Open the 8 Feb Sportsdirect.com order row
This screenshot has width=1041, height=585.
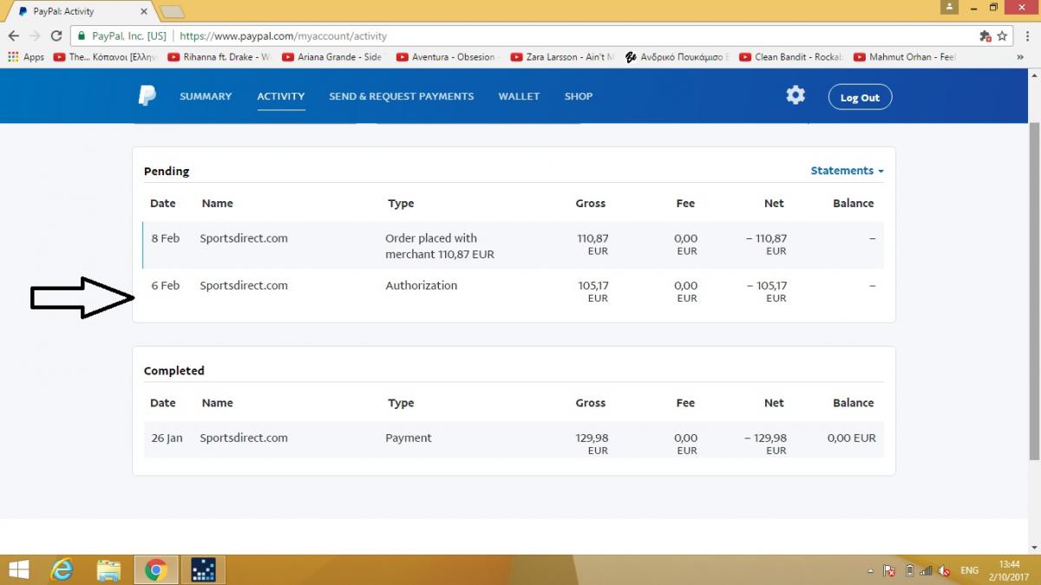coord(514,245)
